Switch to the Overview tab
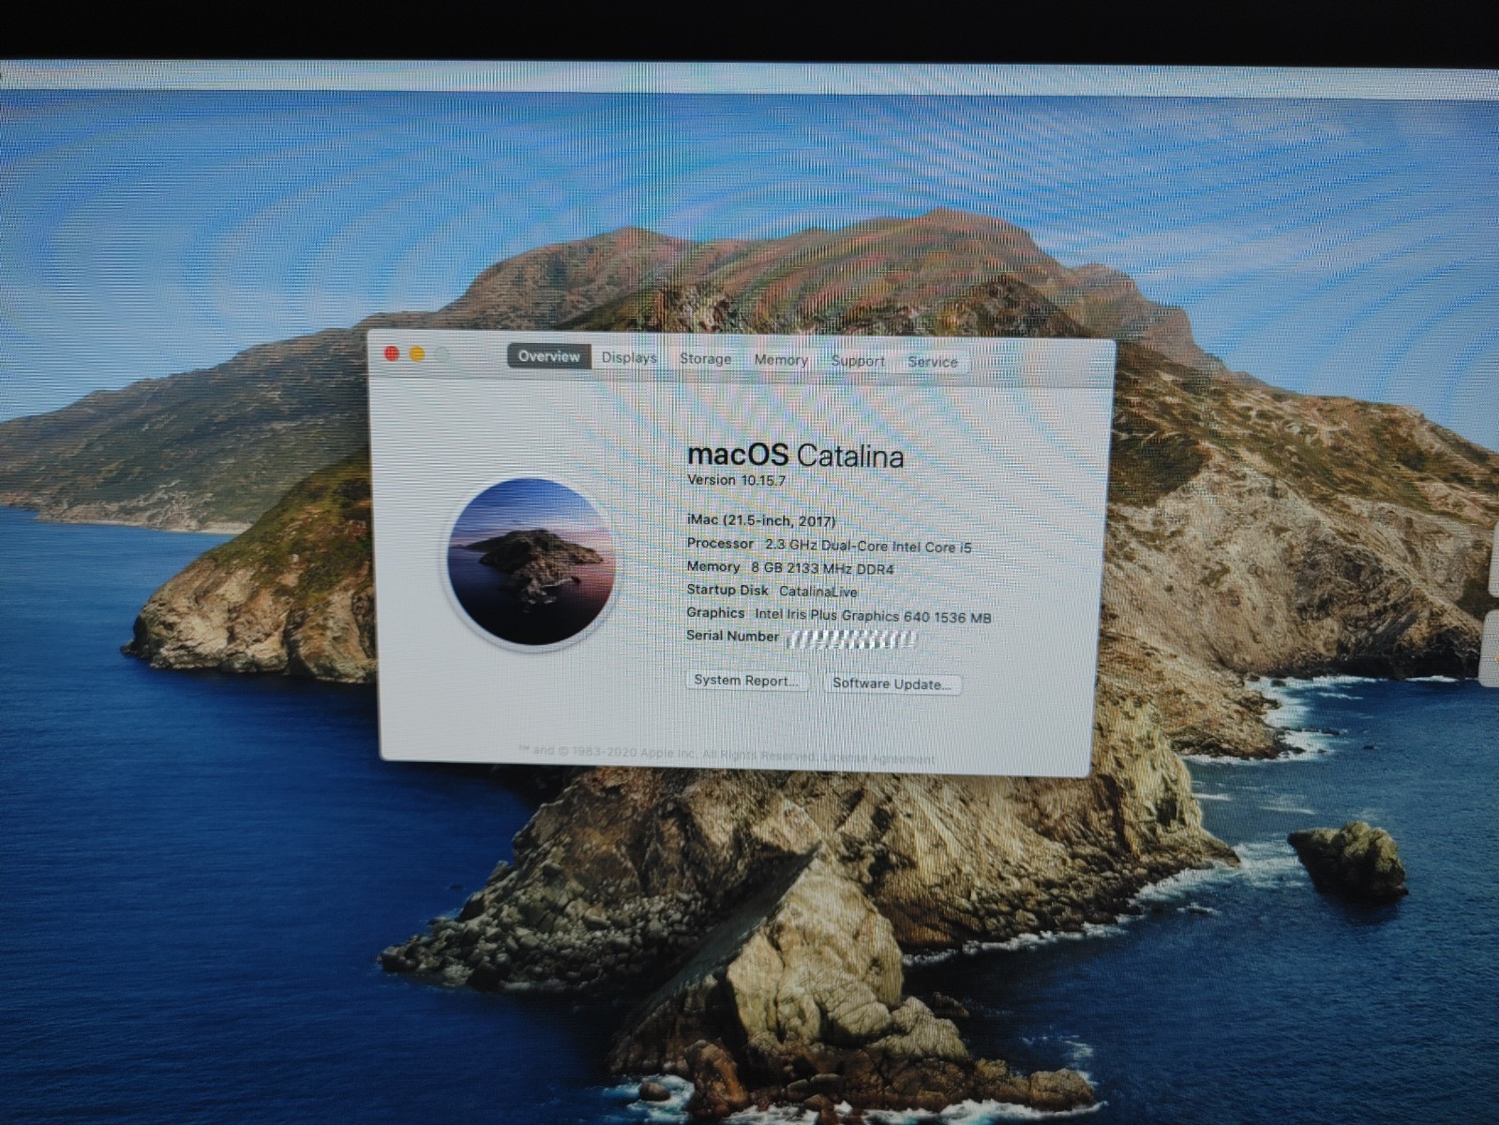Image resolution: width=1499 pixels, height=1125 pixels. (549, 356)
